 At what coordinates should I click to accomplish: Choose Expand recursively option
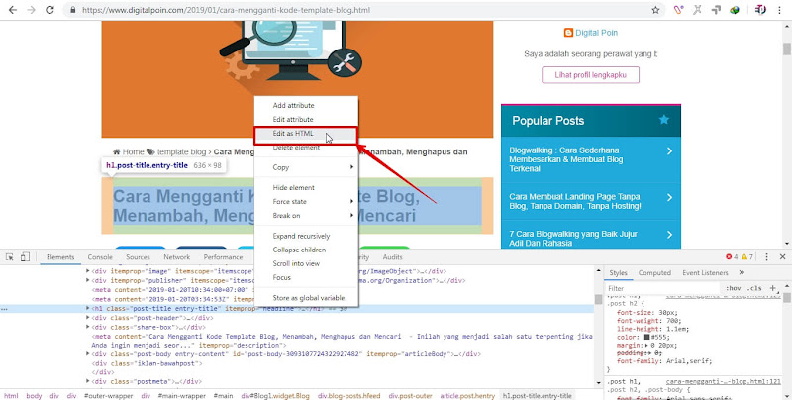(307, 236)
